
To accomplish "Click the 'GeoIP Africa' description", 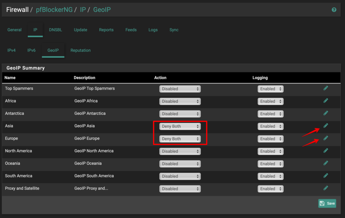I will [x=86, y=101].
